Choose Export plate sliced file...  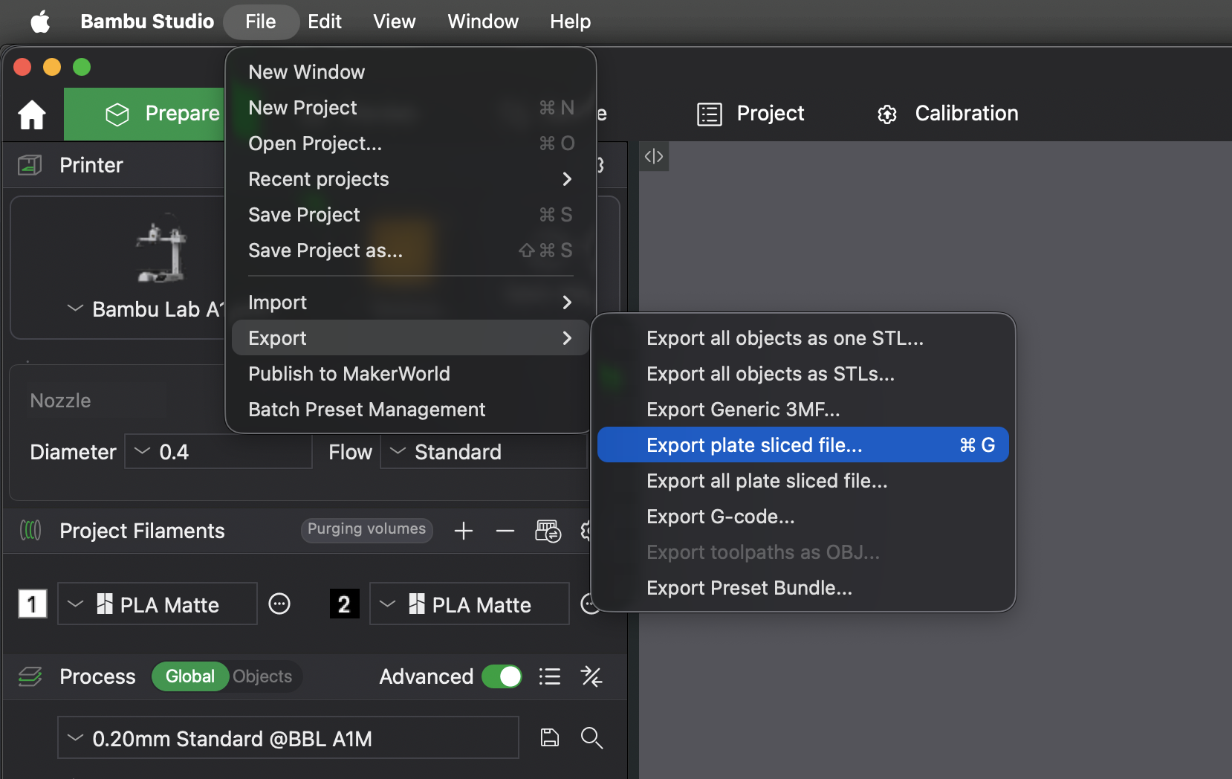tap(803, 445)
